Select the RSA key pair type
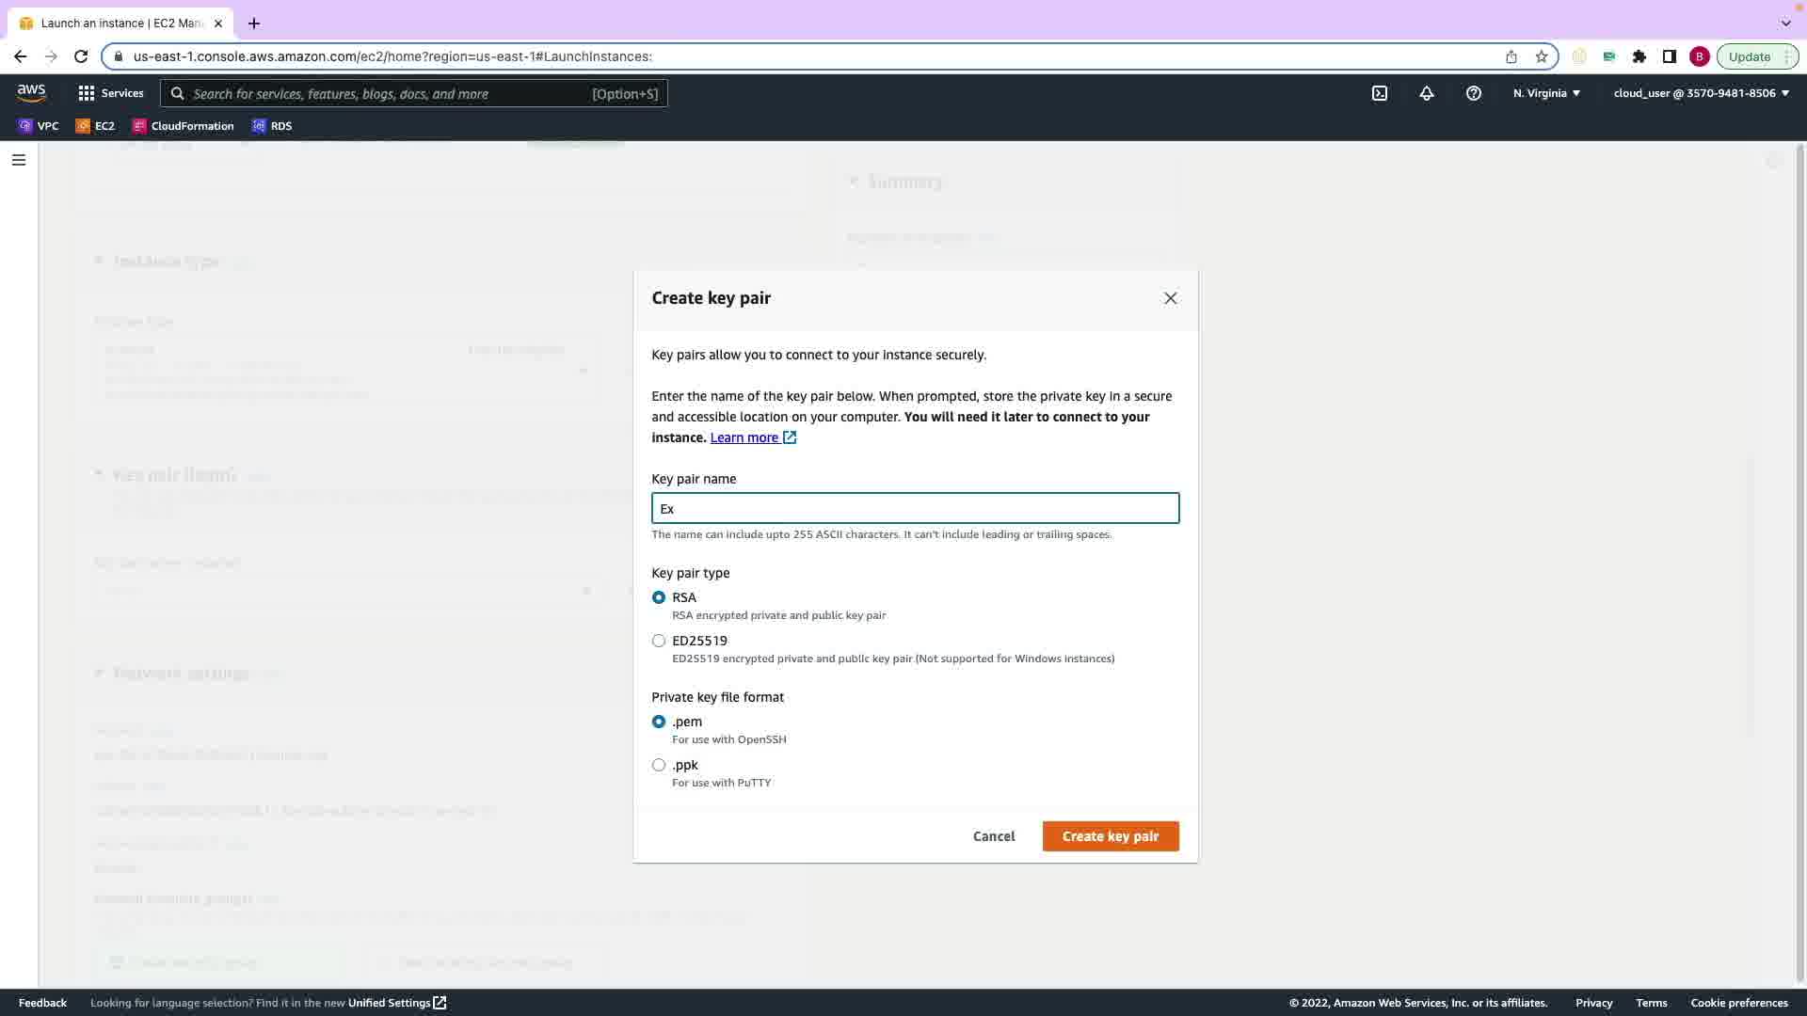 coord(659,597)
